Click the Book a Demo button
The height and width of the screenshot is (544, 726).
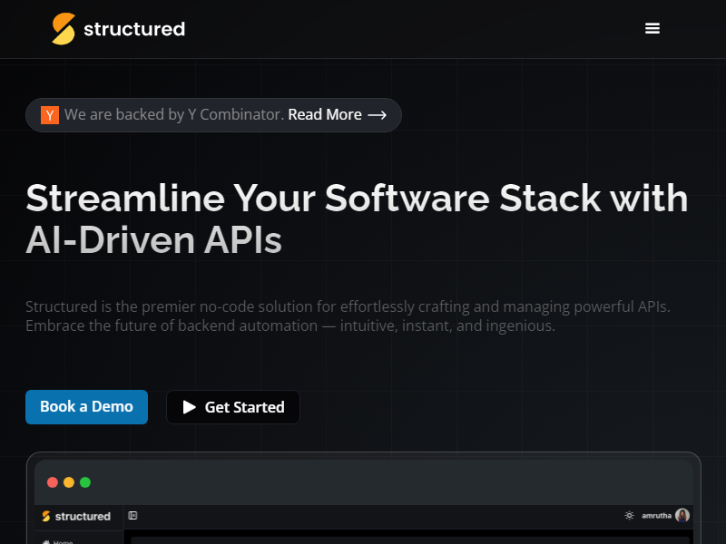click(86, 407)
